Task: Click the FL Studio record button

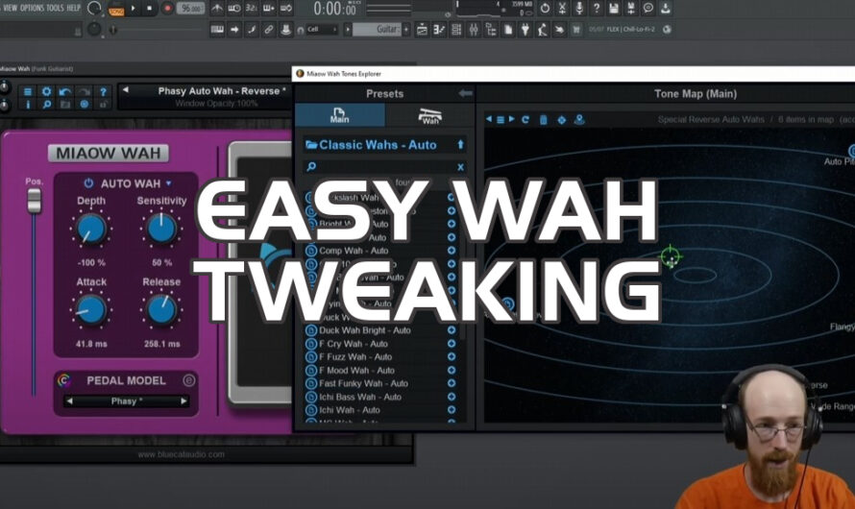Action: point(167,9)
